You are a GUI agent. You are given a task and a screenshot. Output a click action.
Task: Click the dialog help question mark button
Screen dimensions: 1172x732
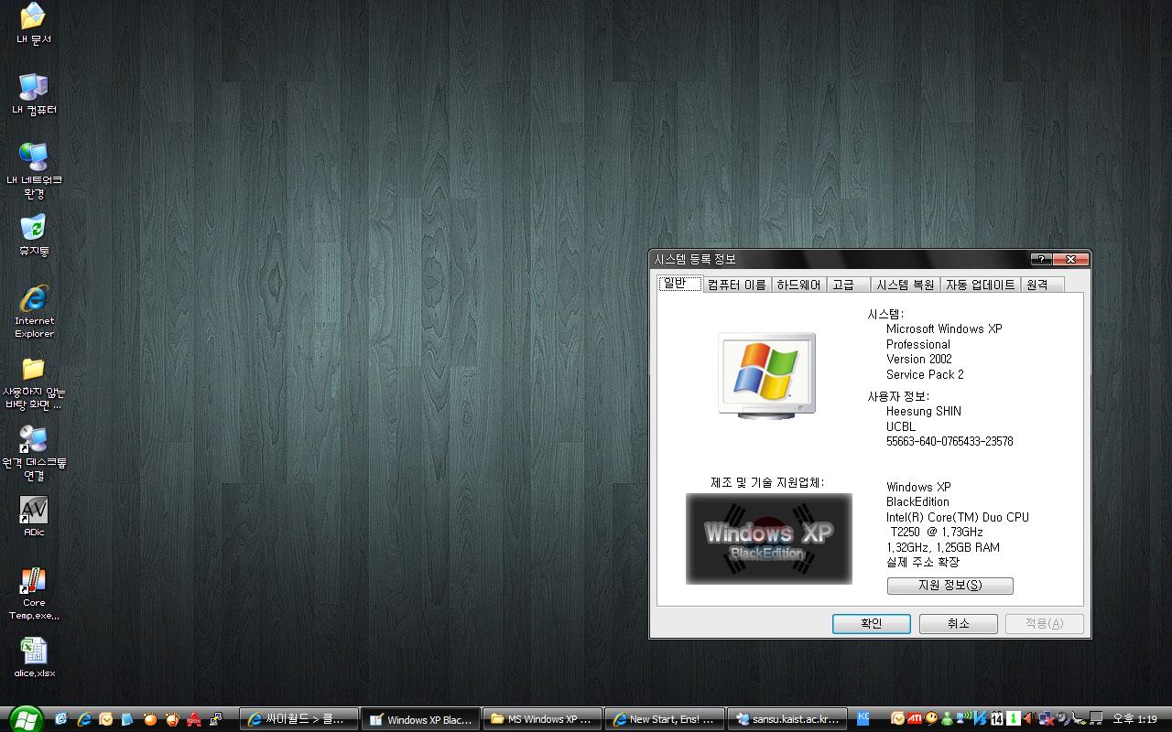(x=1040, y=259)
